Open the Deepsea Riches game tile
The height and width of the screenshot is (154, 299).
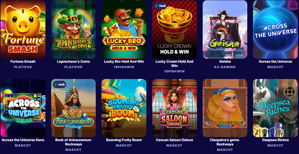pos(275,108)
